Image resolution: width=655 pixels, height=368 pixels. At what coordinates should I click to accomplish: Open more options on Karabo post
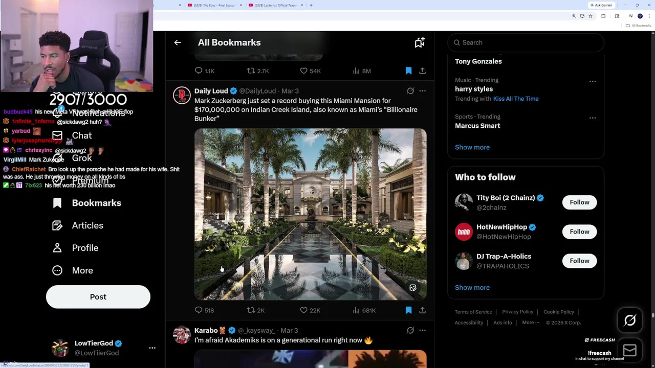tap(422, 331)
